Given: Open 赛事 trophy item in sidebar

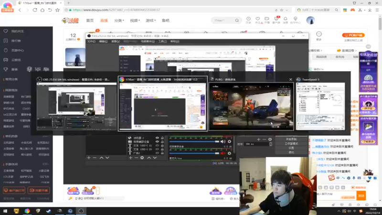Looking at the screenshot, I should pyautogui.click(x=11, y=69).
